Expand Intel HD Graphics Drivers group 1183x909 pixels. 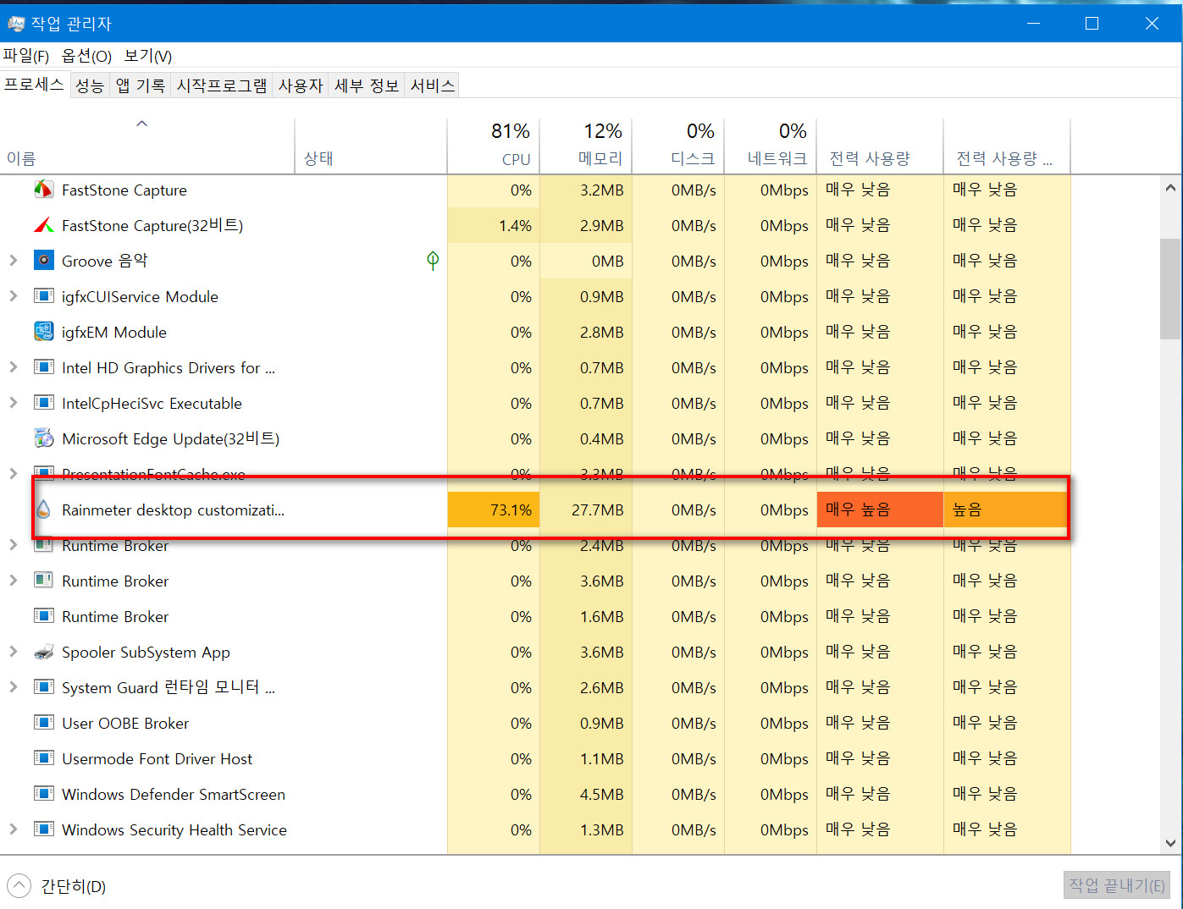pos(13,367)
